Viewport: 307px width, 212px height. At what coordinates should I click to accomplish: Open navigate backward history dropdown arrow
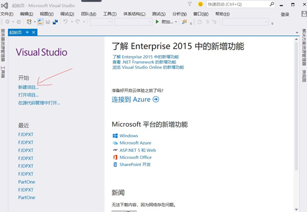pos(13,22)
